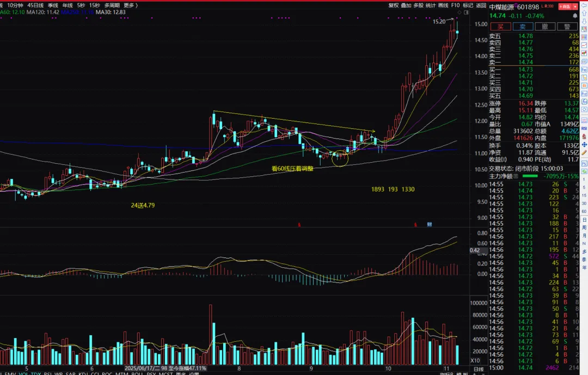The height and width of the screenshot is (375, 588).
Task: Open dropdown arrow next to +自选
Action: click(575, 7)
